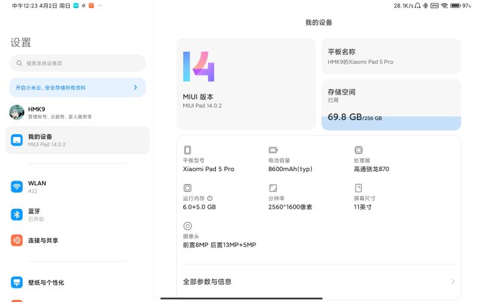Open the MIUI 版本 card
The height and width of the screenshot is (302, 483).
(246, 84)
